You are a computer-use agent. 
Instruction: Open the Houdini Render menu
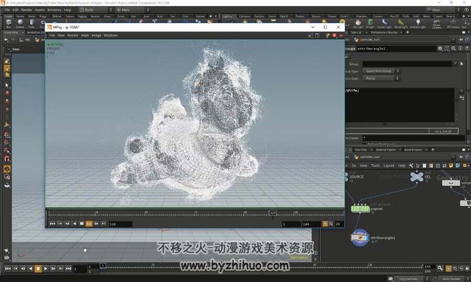click(x=27, y=9)
